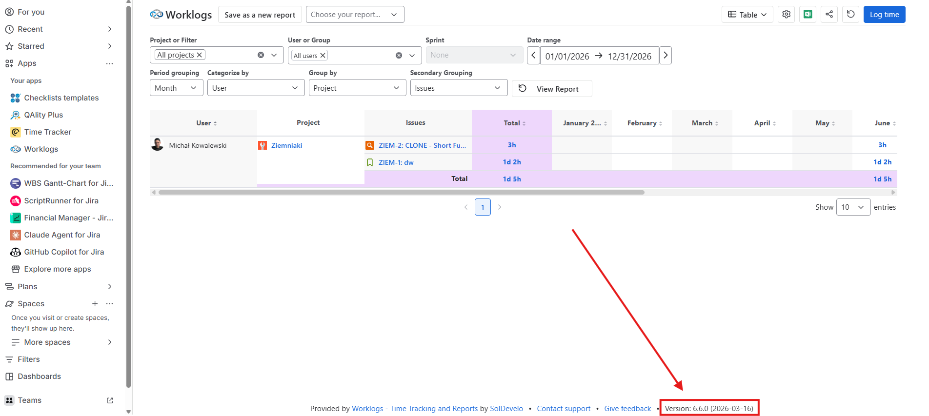Open the Period grouping Month dropdown
Image resolution: width=929 pixels, height=416 pixels.
[x=176, y=88]
